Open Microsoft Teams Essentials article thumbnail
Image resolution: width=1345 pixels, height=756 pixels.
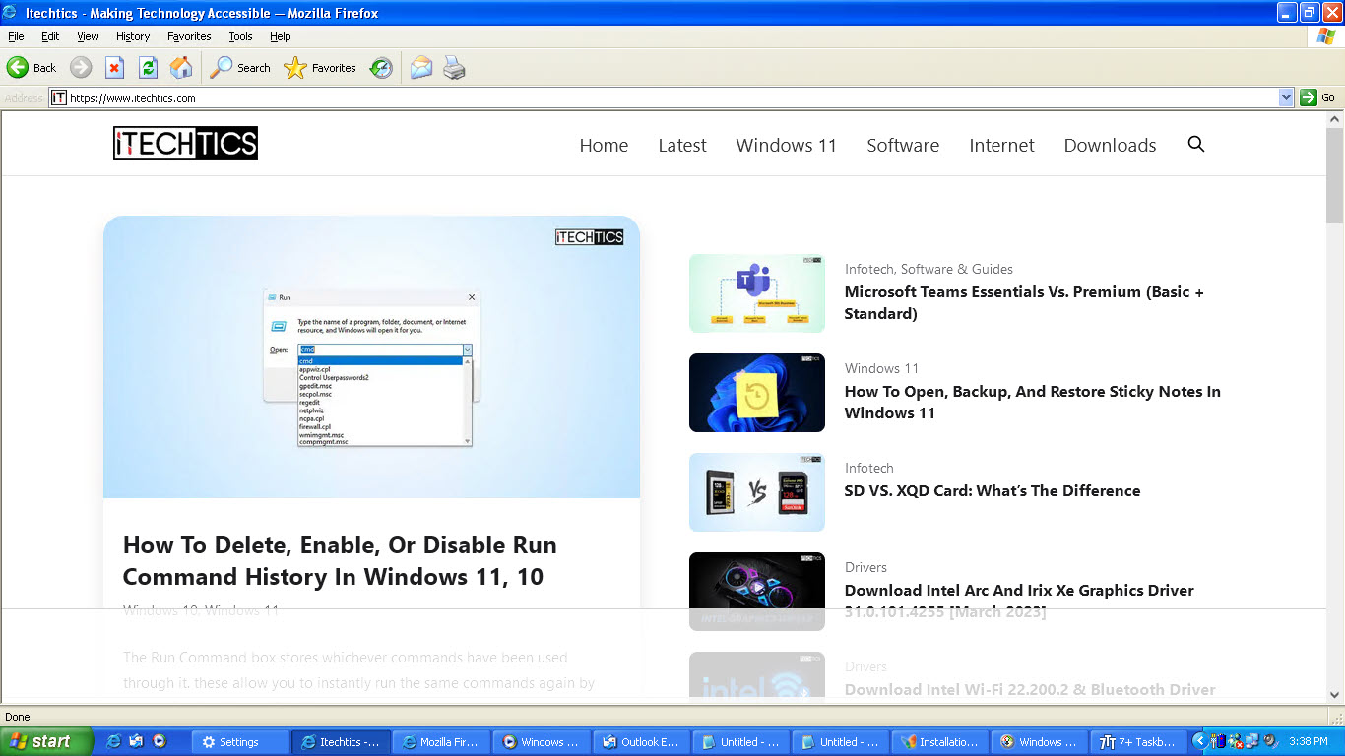pyautogui.click(x=757, y=293)
